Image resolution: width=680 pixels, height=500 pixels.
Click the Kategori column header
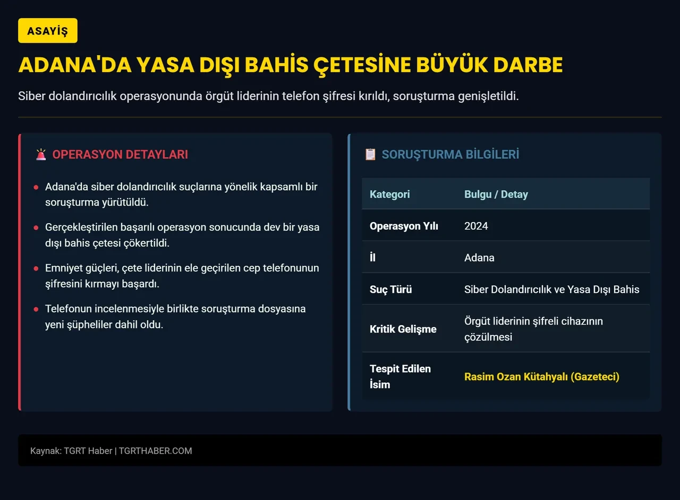coord(390,194)
